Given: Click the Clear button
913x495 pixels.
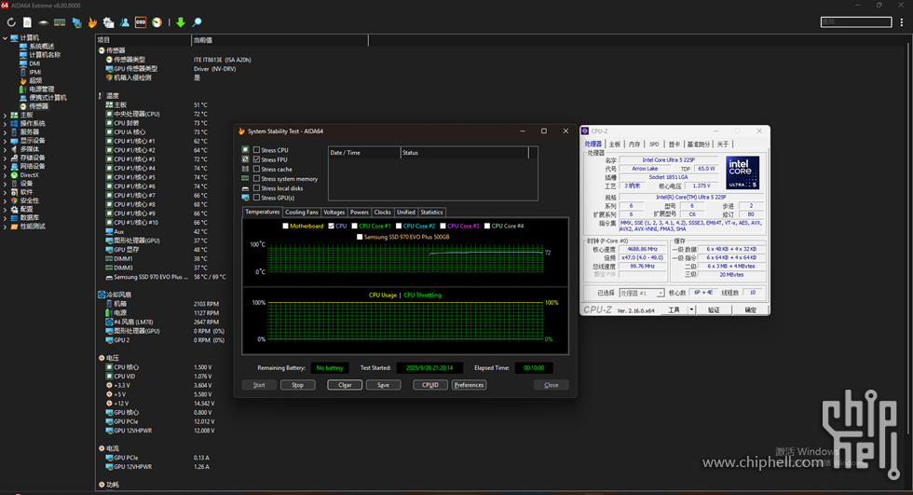Looking at the screenshot, I should pyautogui.click(x=345, y=385).
